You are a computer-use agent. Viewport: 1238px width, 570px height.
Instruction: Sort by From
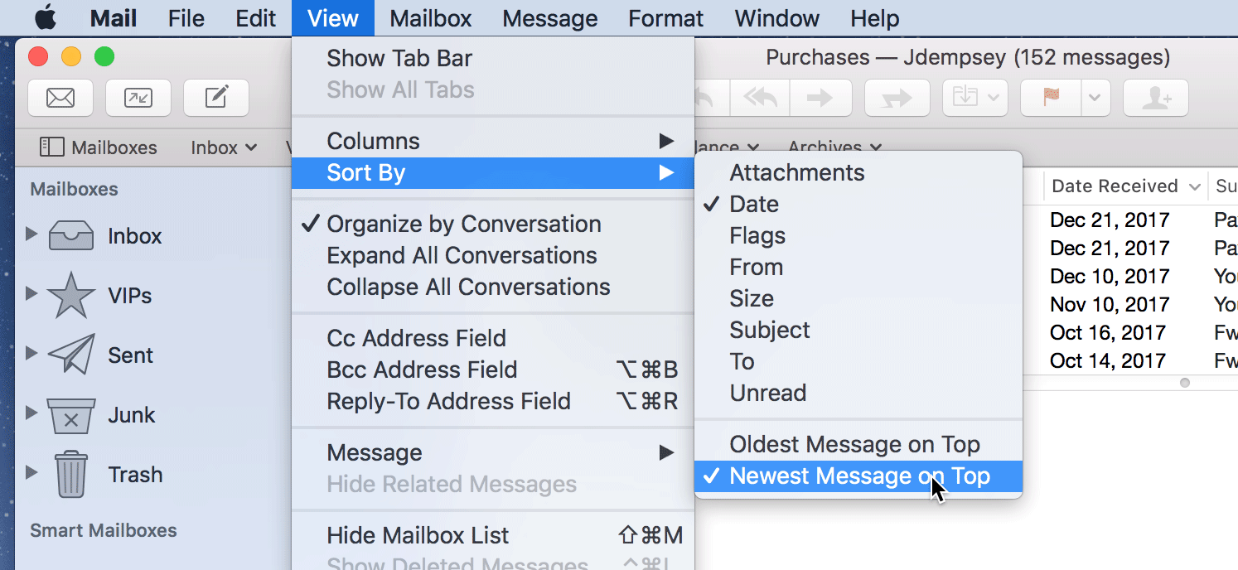coord(858,267)
